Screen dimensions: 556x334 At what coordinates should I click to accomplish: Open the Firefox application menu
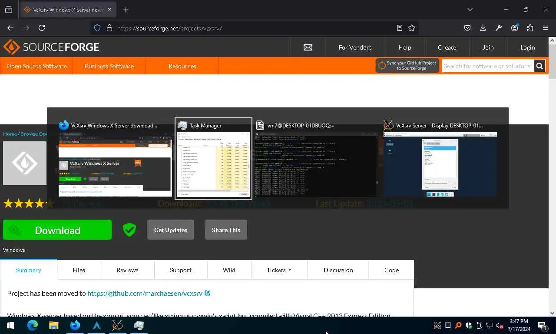tap(546, 28)
